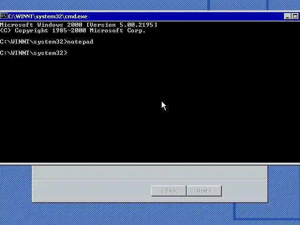Click the Copyright 1985-2000 Microsoft Corp. line
Screen dimensions: 300x225
73,30
